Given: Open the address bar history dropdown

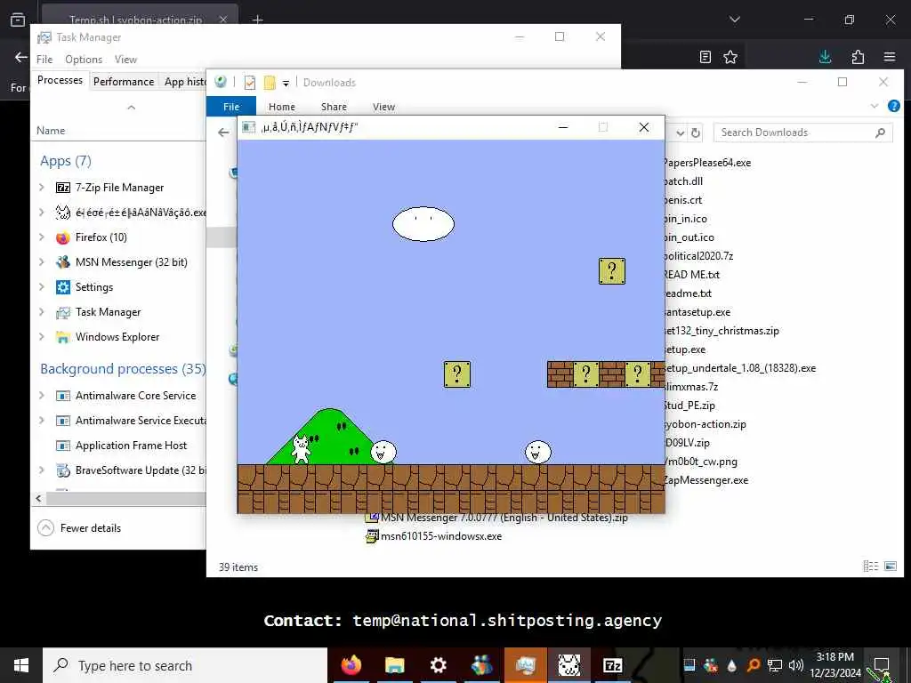Looking at the screenshot, I should point(681,133).
